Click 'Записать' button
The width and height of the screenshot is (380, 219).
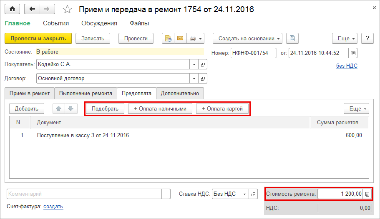93,38
